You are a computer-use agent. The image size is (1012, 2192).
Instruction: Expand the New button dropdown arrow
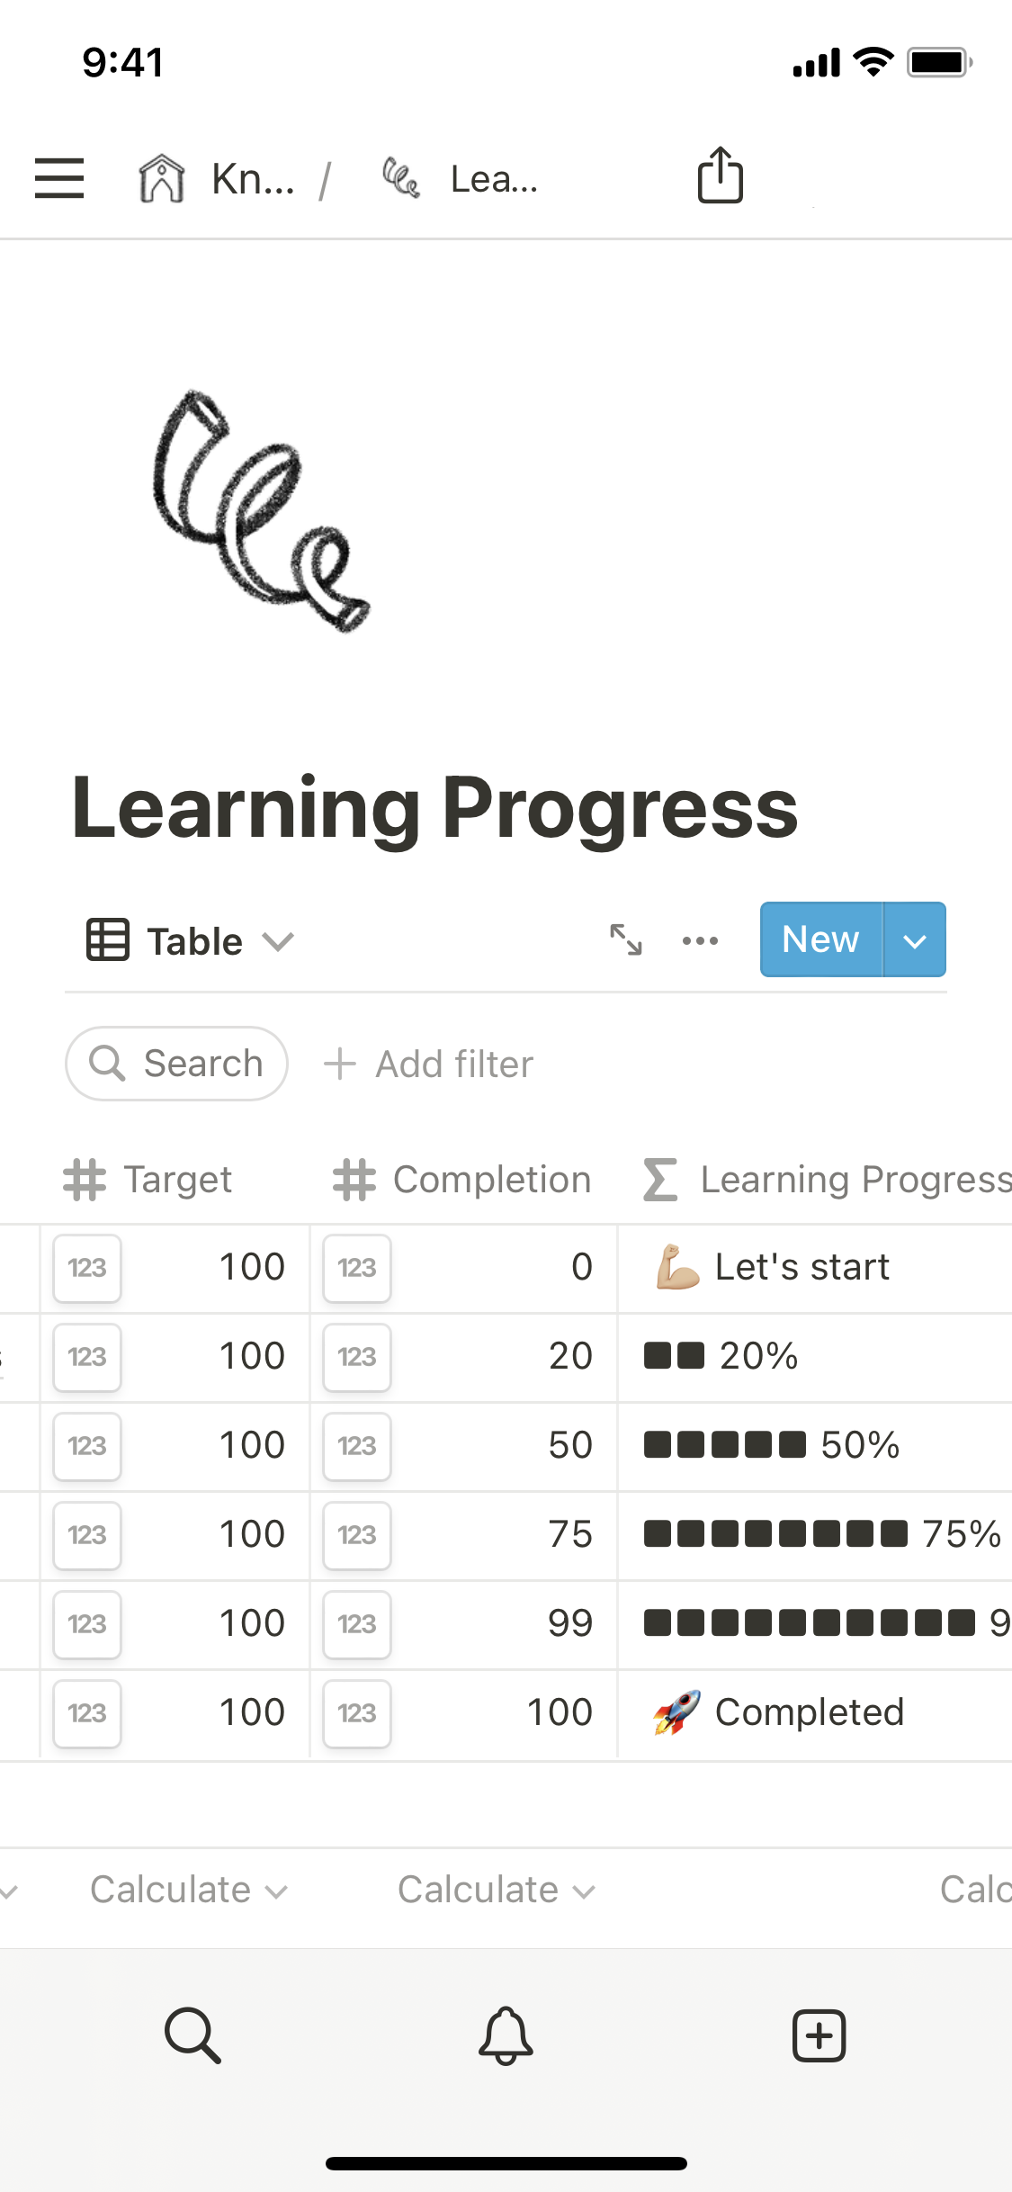(915, 940)
